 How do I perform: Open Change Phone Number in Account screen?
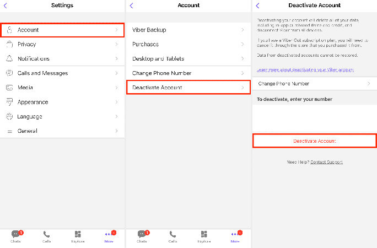click(188, 73)
